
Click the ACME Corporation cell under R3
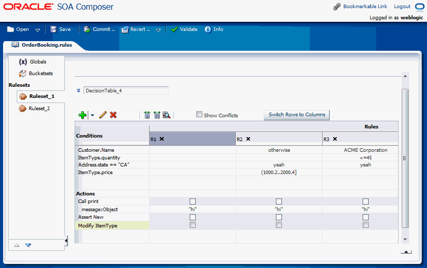click(x=366, y=150)
